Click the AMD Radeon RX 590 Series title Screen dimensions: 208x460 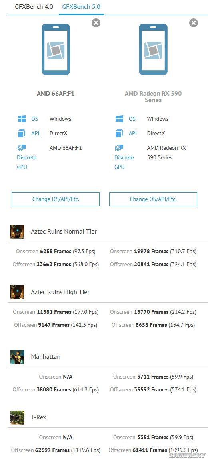[x=153, y=96]
